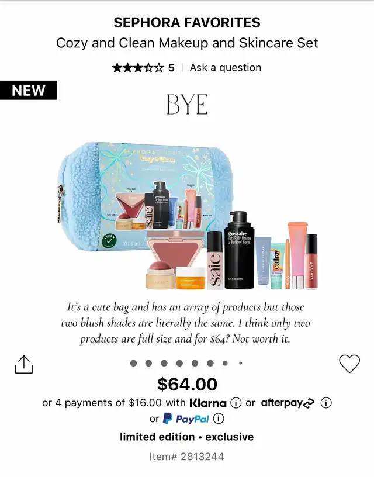Open the Ask a question link
The height and width of the screenshot is (477, 374).
(x=226, y=68)
